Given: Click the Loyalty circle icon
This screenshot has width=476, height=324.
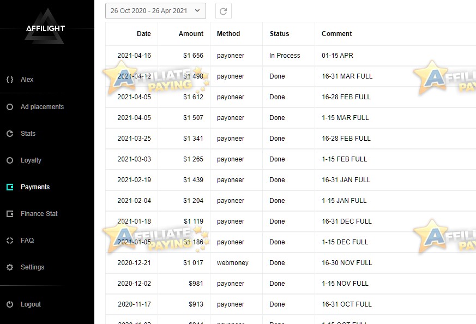Looking at the screenshot, I should 10,160.
